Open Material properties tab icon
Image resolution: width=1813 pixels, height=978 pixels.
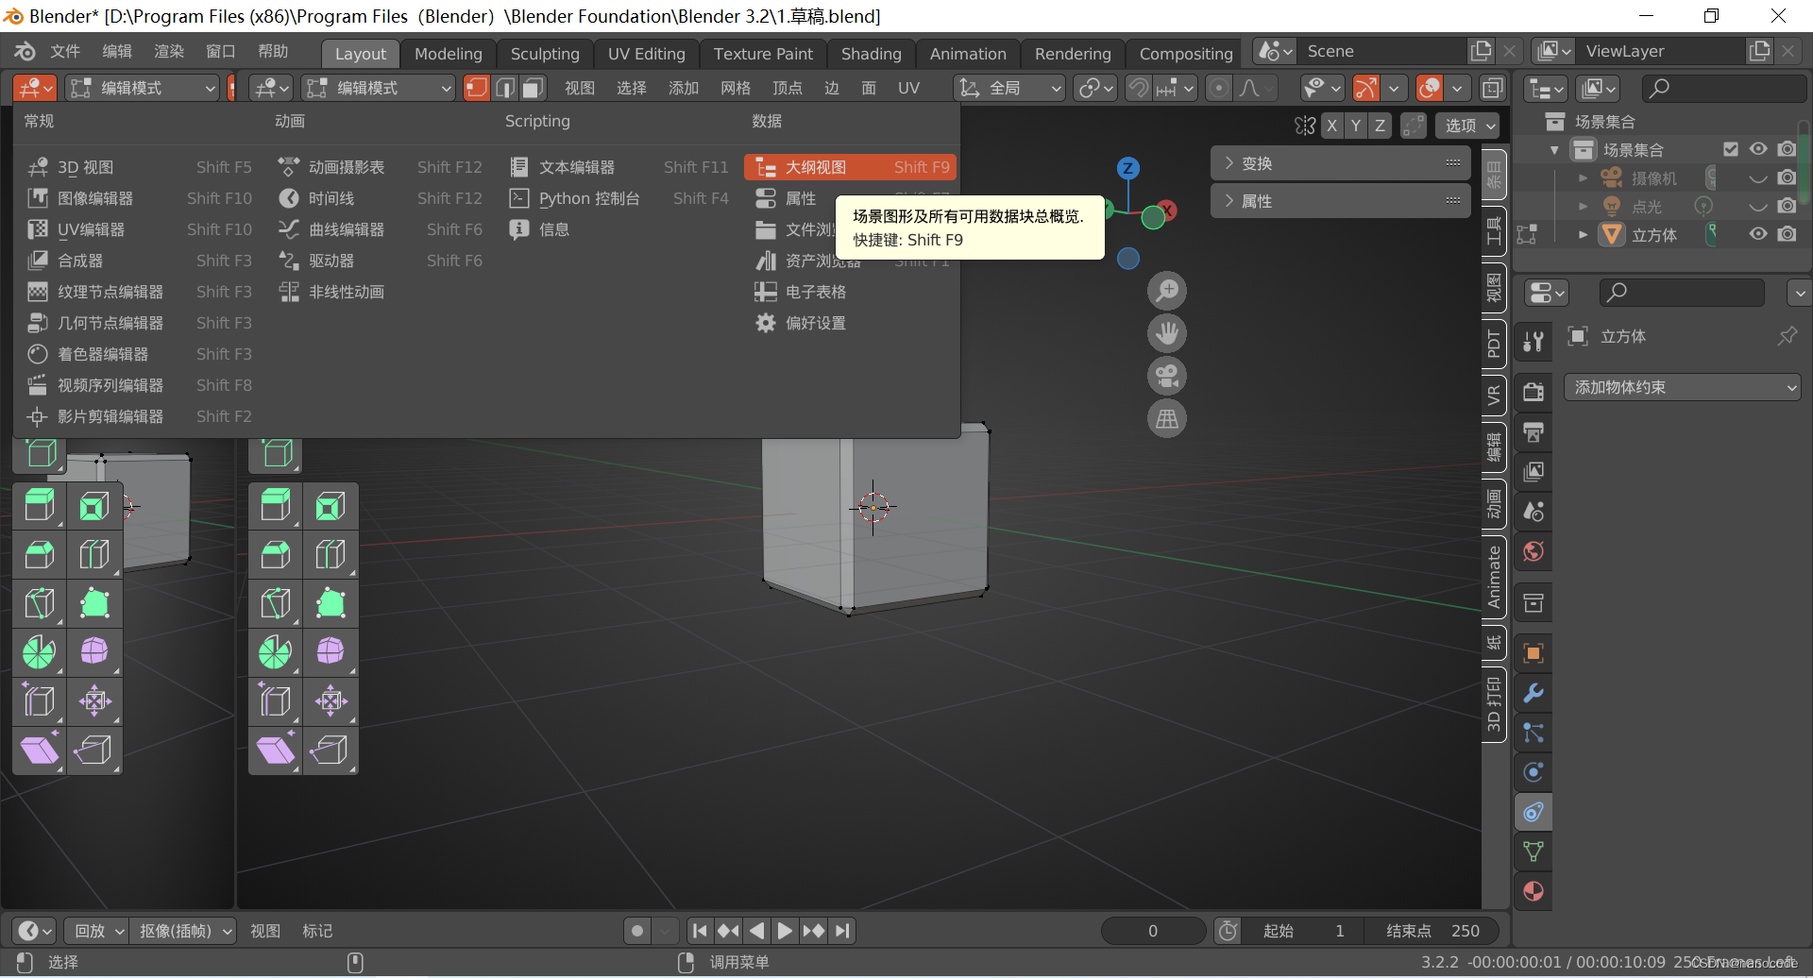(1533, 891)
